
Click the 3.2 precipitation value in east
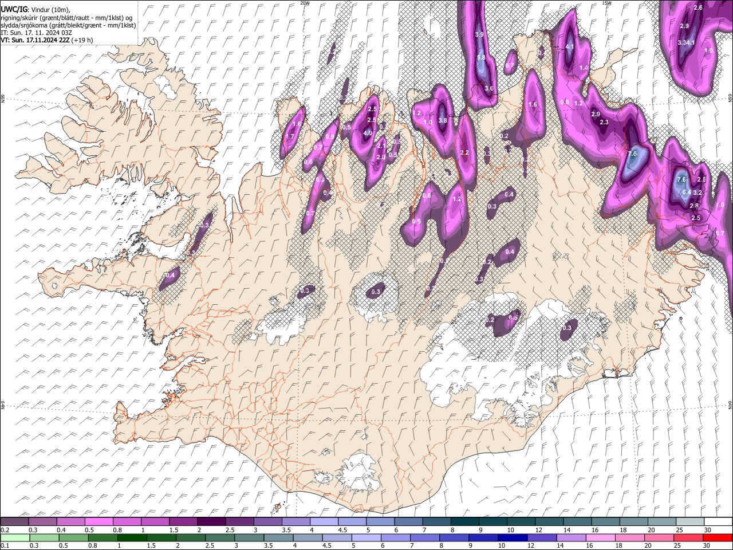click(x=697, y=192)
